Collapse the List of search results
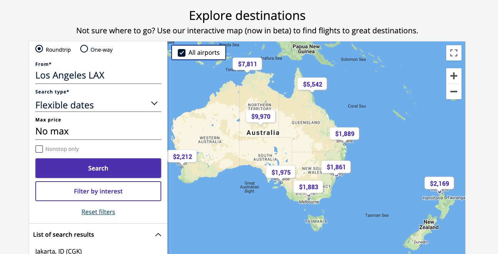 (x=158, y=234)
